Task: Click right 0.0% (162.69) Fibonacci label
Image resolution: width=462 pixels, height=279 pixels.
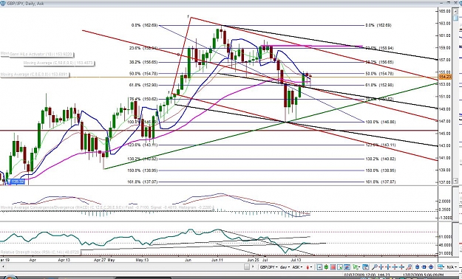Action: pos(378,25)
